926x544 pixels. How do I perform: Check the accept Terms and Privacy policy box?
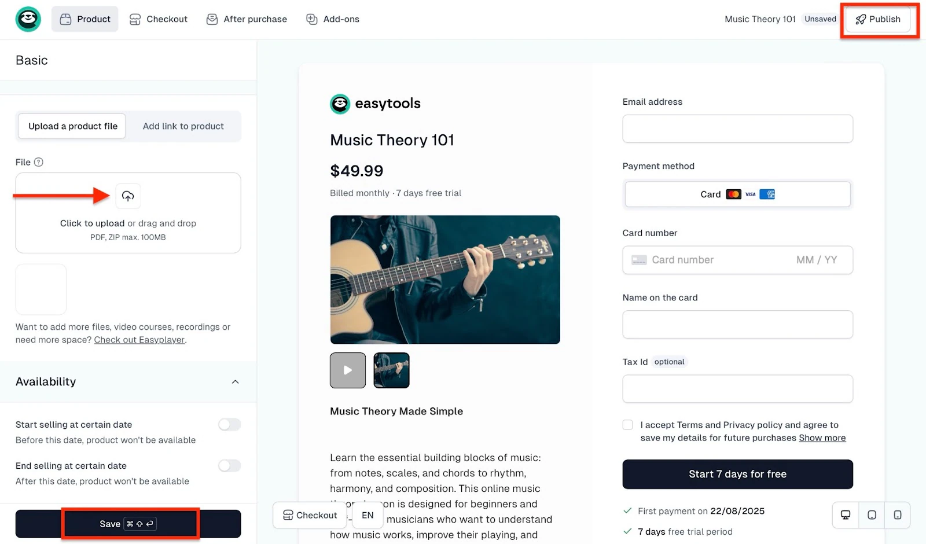click(x=627, y=425)
